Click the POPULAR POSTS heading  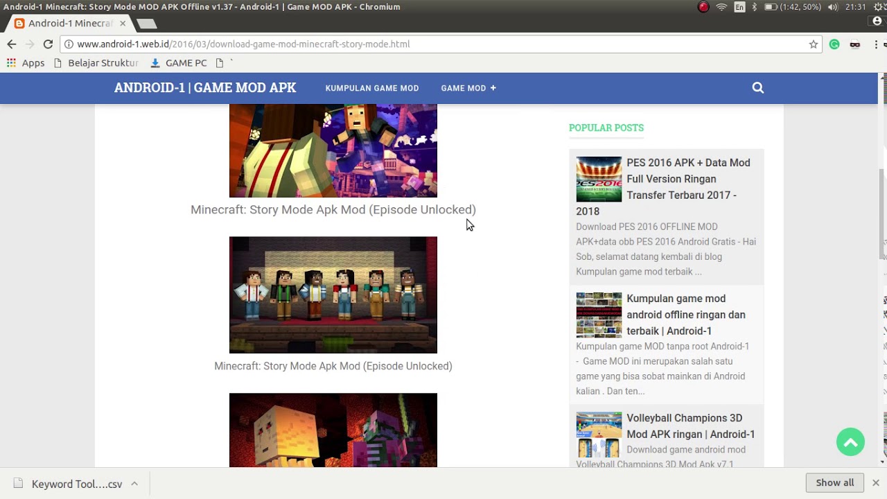coord(606,128)
